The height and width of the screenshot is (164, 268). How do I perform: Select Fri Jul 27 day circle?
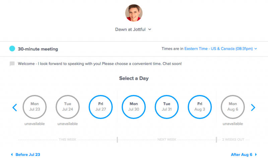pyautogui.click(x=101, y=107)
